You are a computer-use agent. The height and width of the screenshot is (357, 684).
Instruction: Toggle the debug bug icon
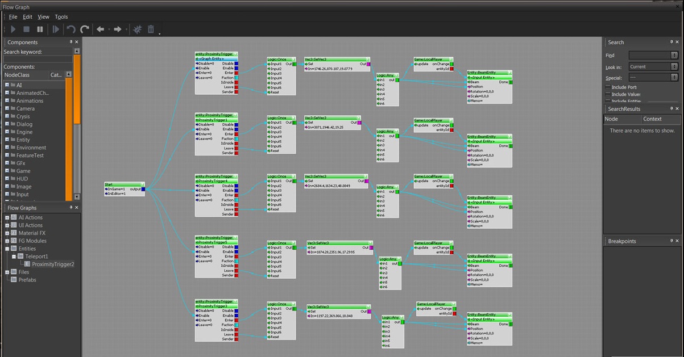point(137,29)
